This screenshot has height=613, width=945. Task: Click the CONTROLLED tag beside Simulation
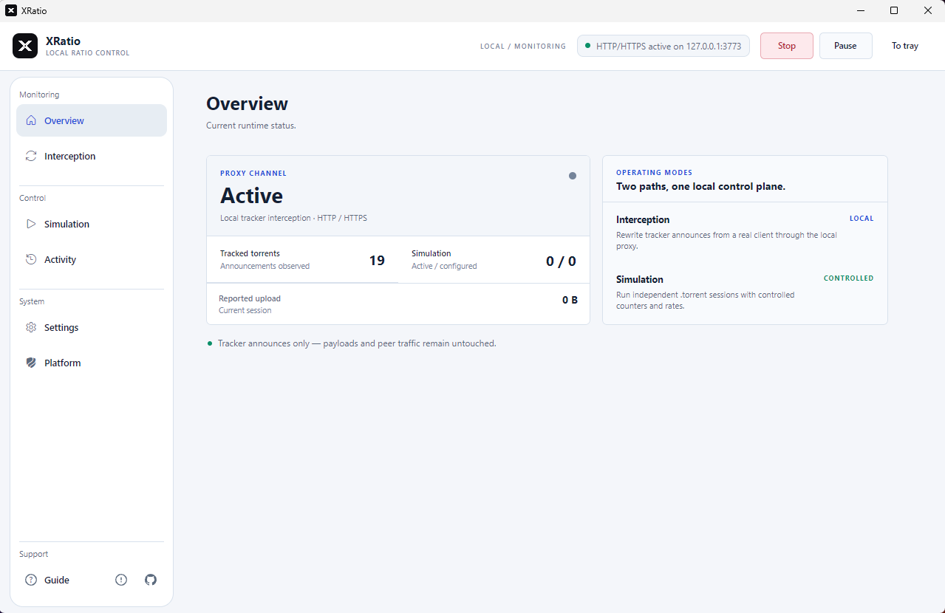pos(849,278)
